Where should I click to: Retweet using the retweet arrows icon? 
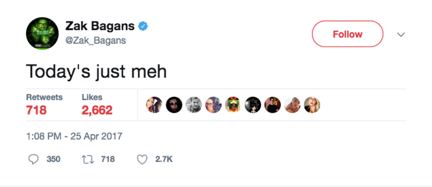pos(88,159)
